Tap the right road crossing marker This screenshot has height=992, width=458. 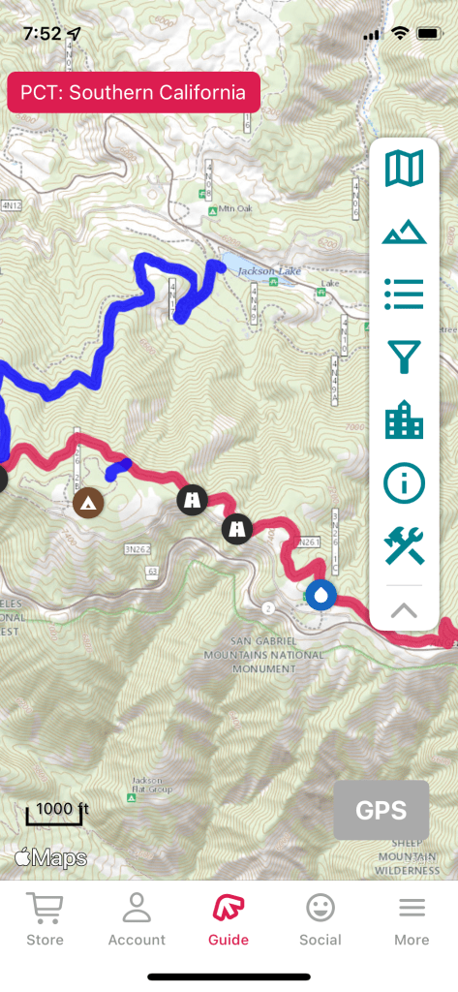click(237, 528)
